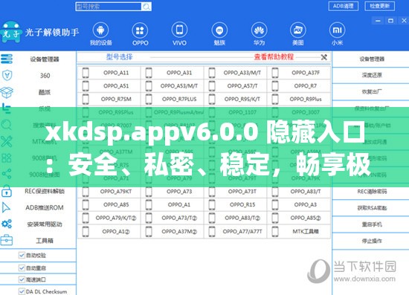The image size is (409, 295).
Task: Select the 美图 brand icon
Action: point(298,30)
